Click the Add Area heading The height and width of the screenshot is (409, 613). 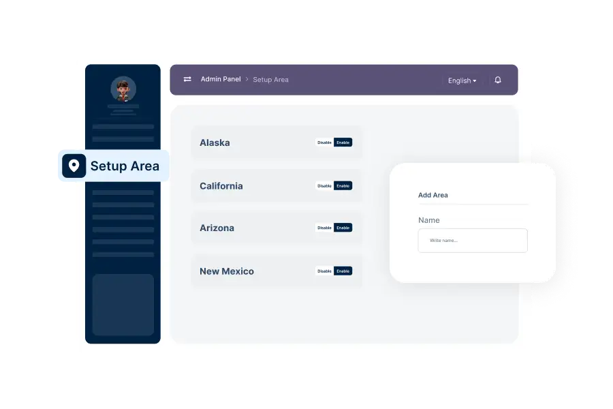pyautogui.click(x=433, y=195)
